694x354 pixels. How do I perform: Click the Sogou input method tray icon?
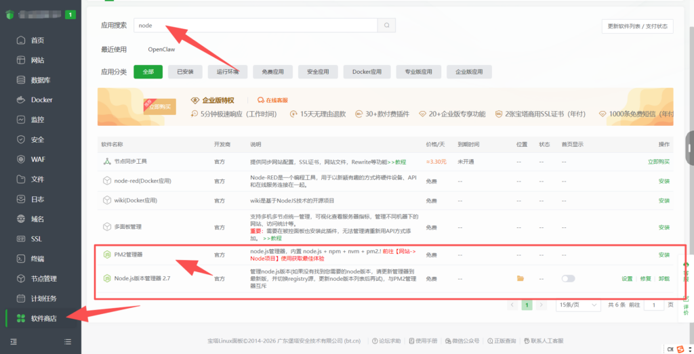coord(680,349)
